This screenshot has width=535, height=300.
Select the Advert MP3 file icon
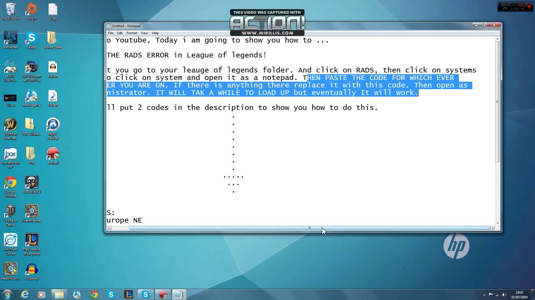[x=53, y=98]
